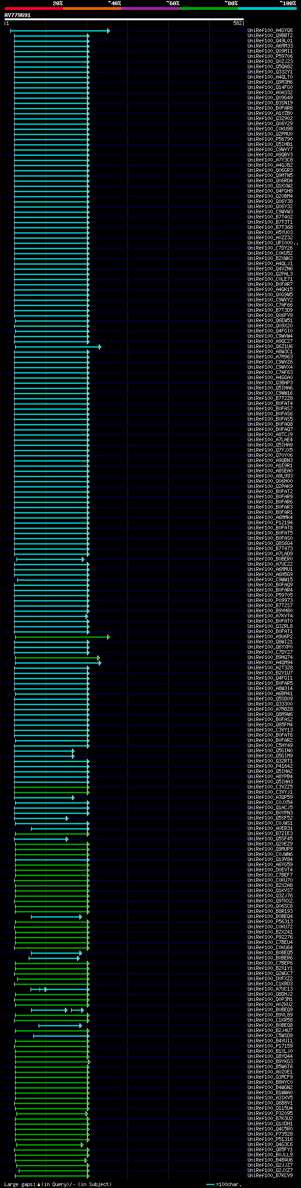Viewport: 301px width, 1188px height.
Task: Click the white query sequence bar
Action: [x=124, y=19]
